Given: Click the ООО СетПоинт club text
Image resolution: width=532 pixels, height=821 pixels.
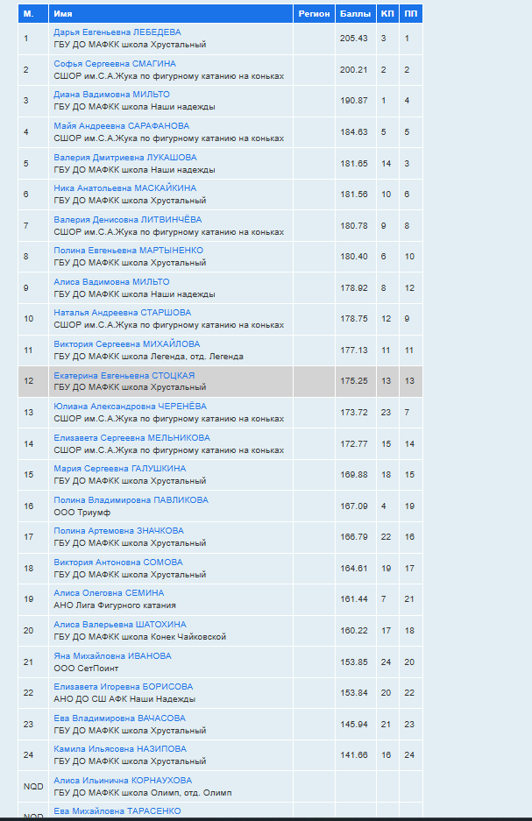Looking at the screenshot, I should coord(86,669).
